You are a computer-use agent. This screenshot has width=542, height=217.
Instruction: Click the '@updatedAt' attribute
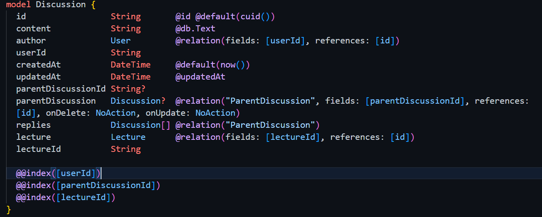(x=200, y=77)
